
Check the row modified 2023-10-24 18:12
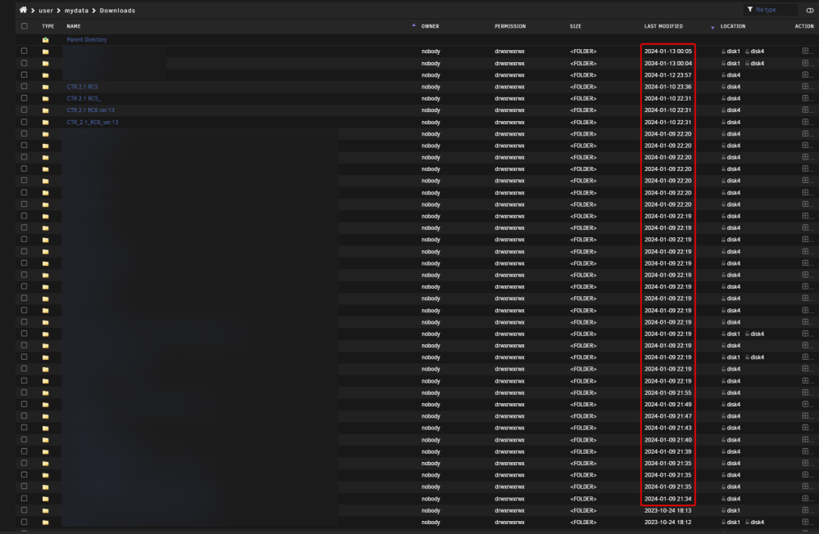point(24,522)
